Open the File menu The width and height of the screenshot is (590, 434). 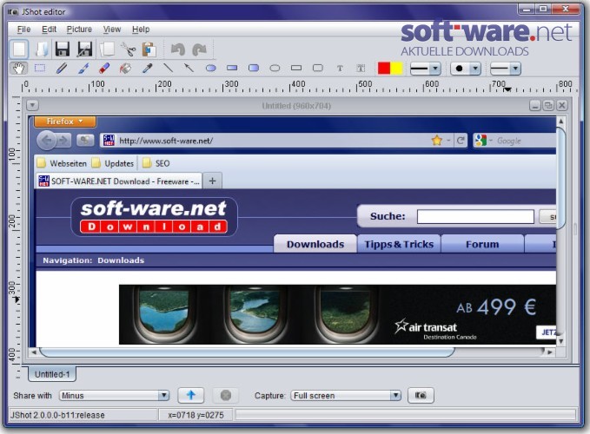tap(23, 30)
